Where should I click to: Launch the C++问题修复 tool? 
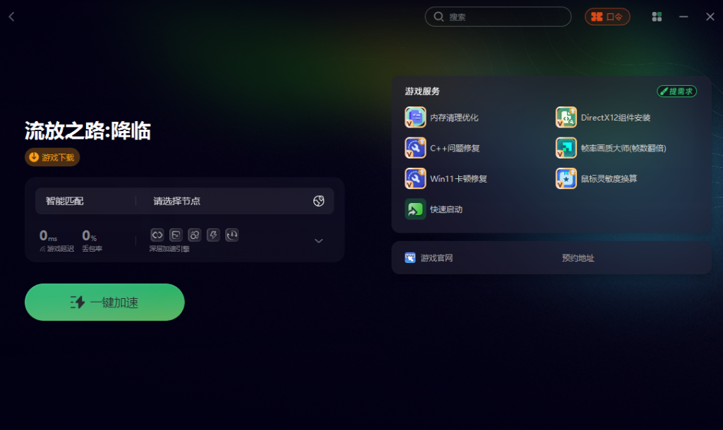pos(415,148)
